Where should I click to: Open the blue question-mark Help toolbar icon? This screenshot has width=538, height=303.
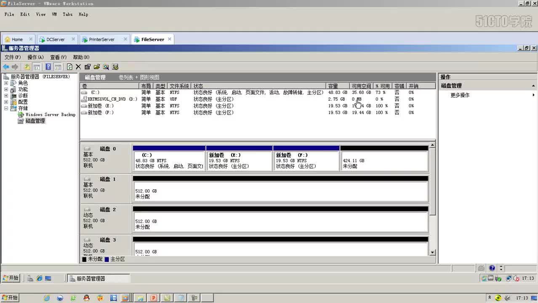coord(48,67)
